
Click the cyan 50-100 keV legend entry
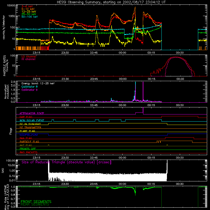point(30,17)
